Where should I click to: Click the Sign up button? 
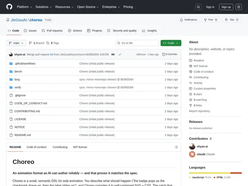[x=226, y=7]
